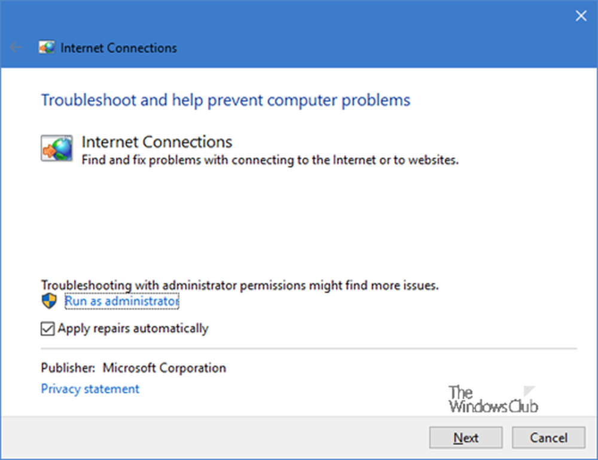Uncheck the Apply repairs automatically checkbox
Viewport: 598px width, 460px height.
point(47,329)
